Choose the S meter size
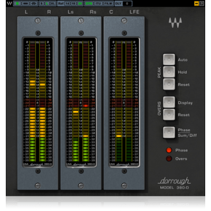211x211 pixels. pos(42,3)
